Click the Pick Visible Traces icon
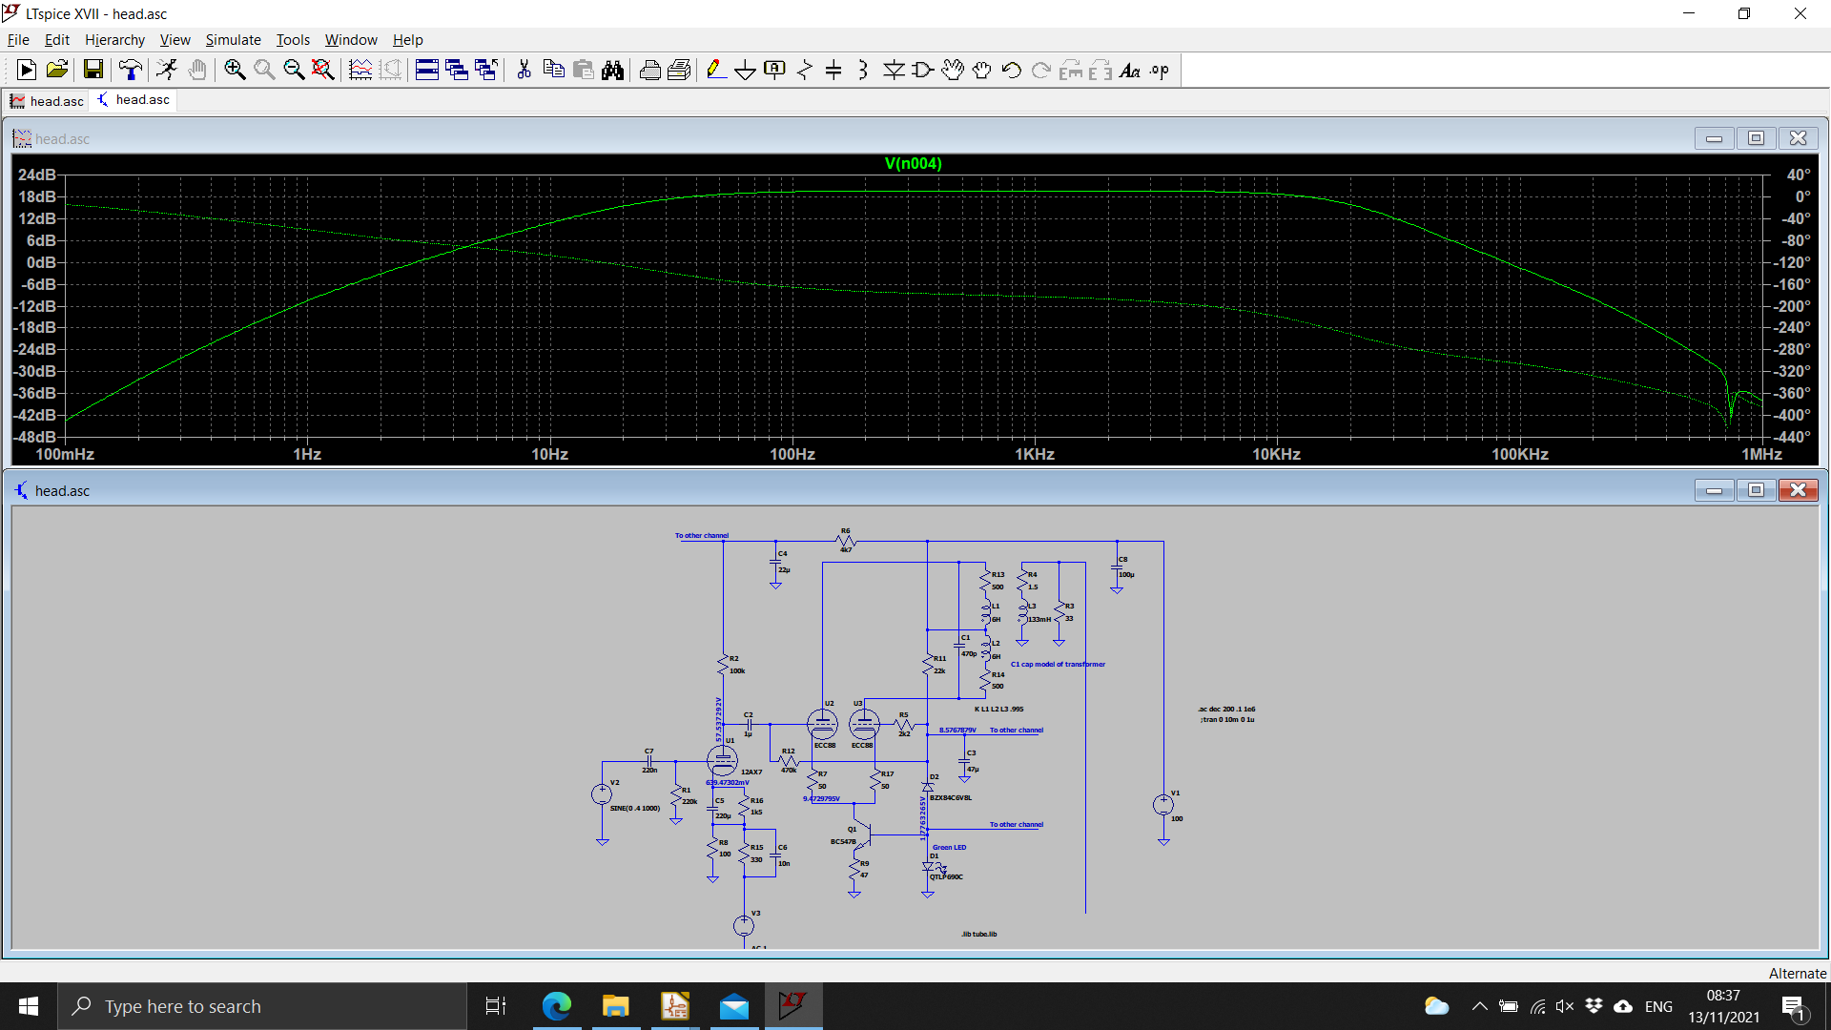 pos(360,70)
